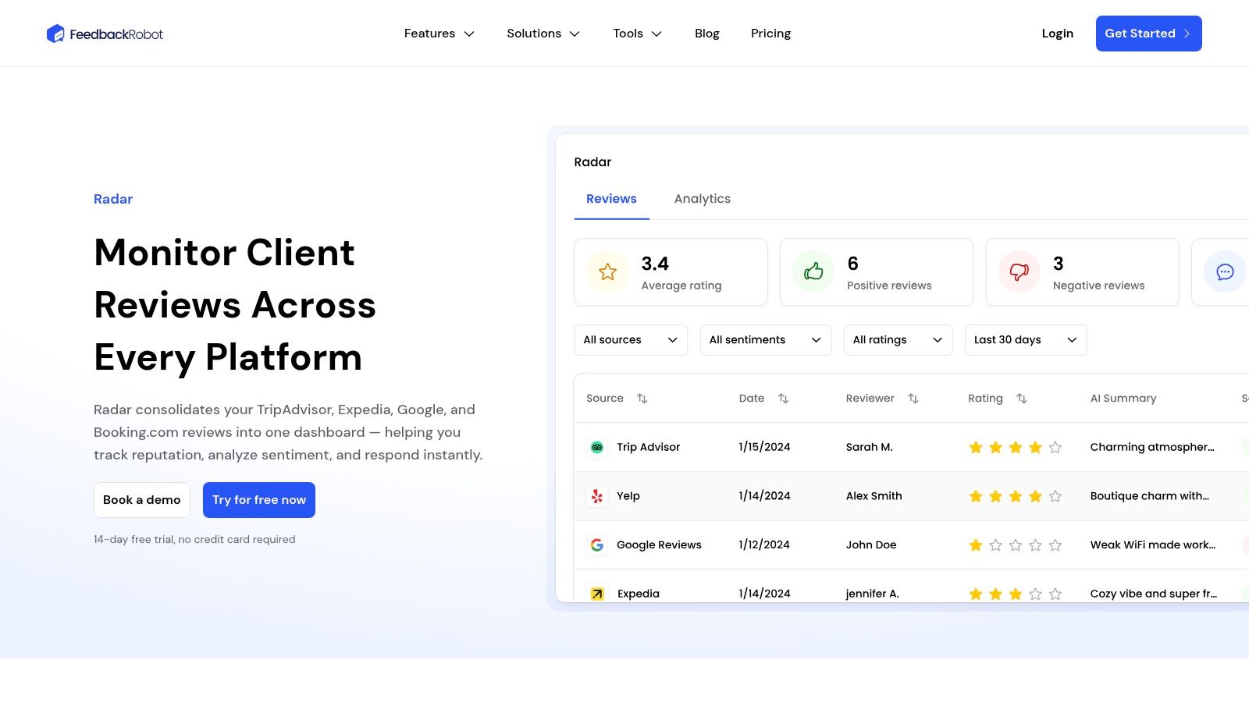Click the star icon on Average rating card

(607, 272)
